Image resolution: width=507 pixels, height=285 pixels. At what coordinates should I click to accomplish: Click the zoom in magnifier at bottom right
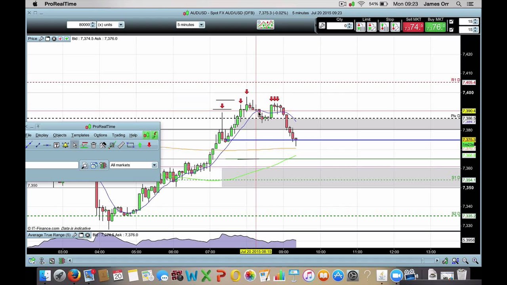[475, 260]
